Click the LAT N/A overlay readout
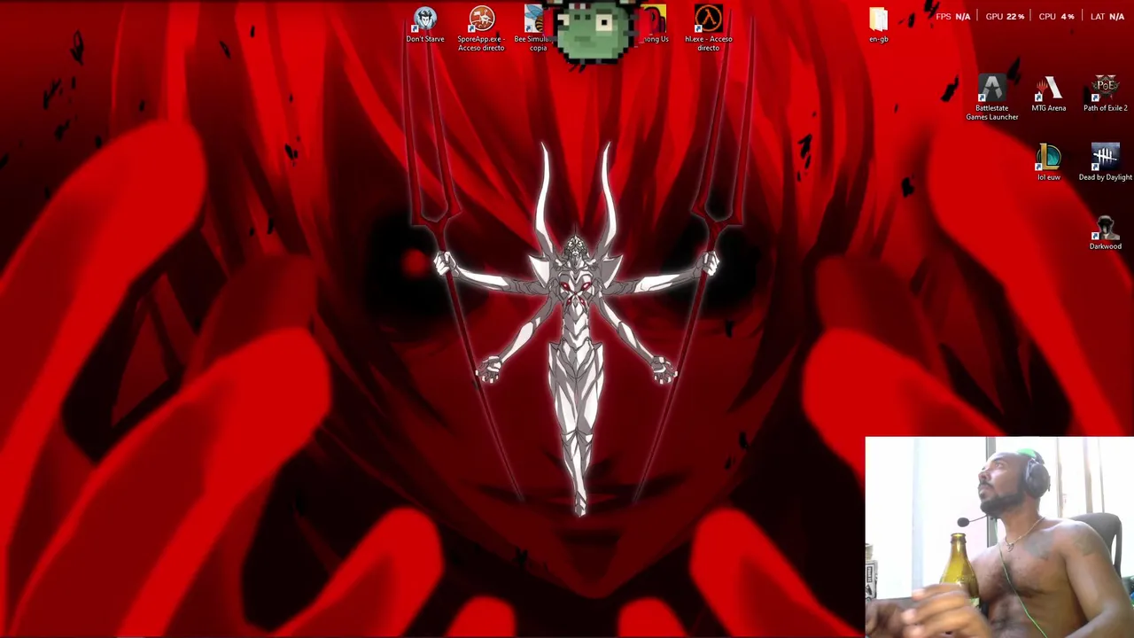 [x=1107, y=16]
